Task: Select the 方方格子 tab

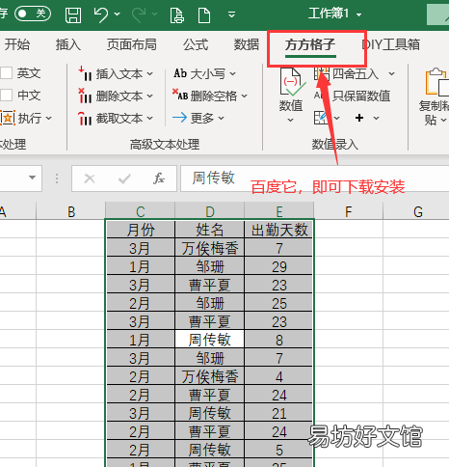Action: pos(310,44)
